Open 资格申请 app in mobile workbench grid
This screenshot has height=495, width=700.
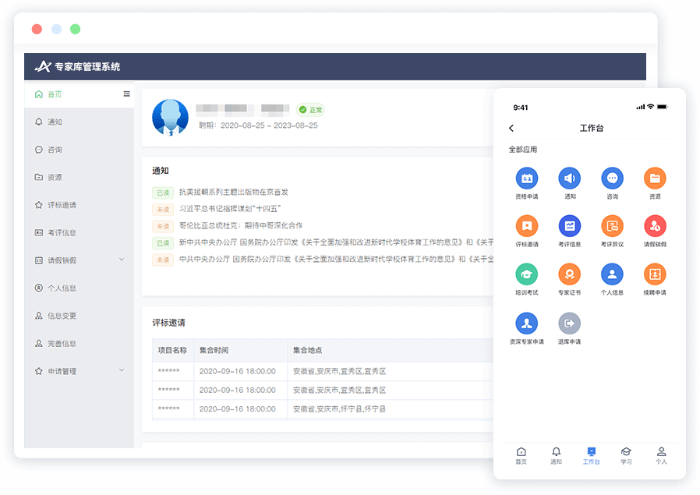(526, 179)
